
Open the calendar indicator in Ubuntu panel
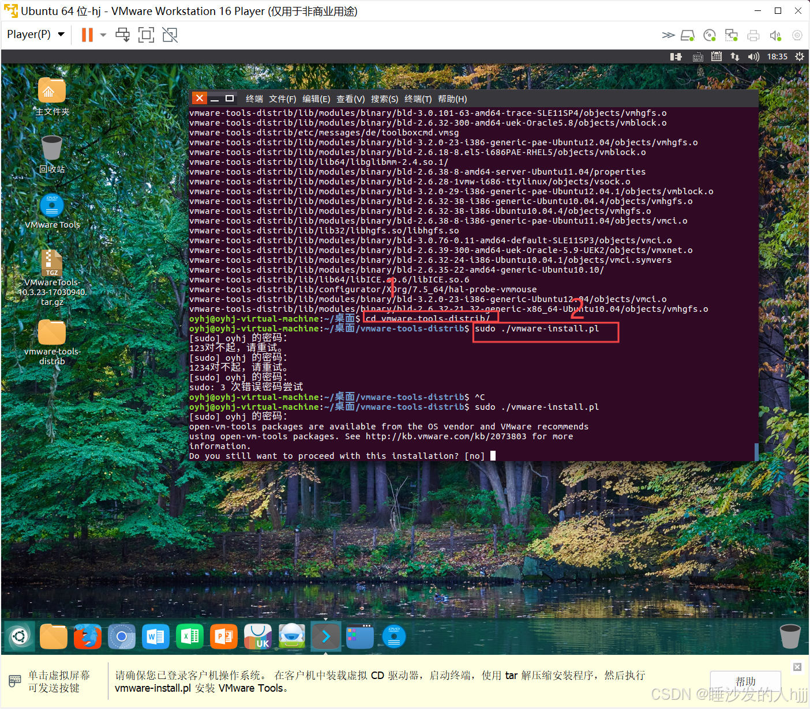(717, 56)
